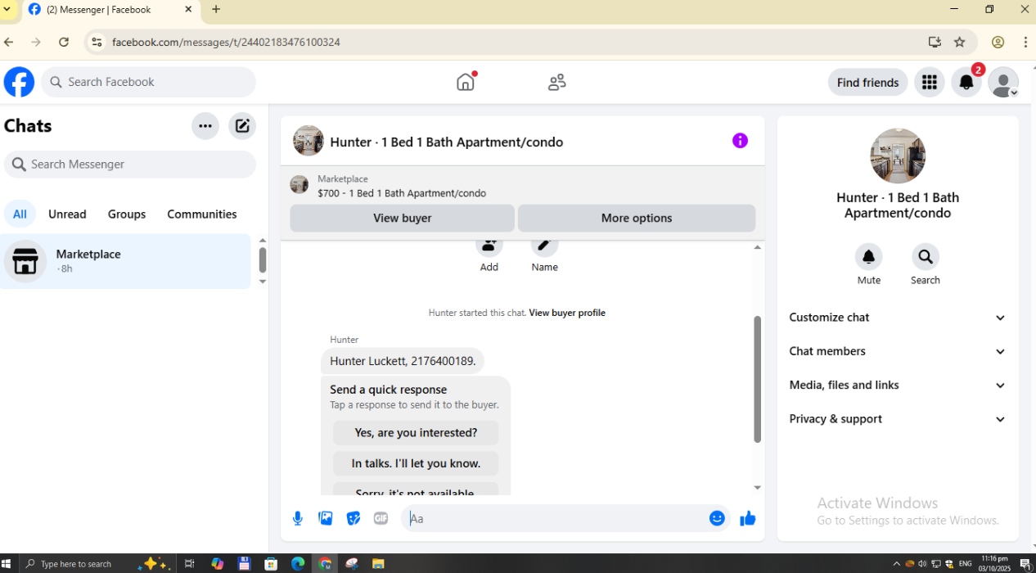Screen dimensions: 1036x573
Task: Click the Facebook logo icon
Action: tap(19, 82)
